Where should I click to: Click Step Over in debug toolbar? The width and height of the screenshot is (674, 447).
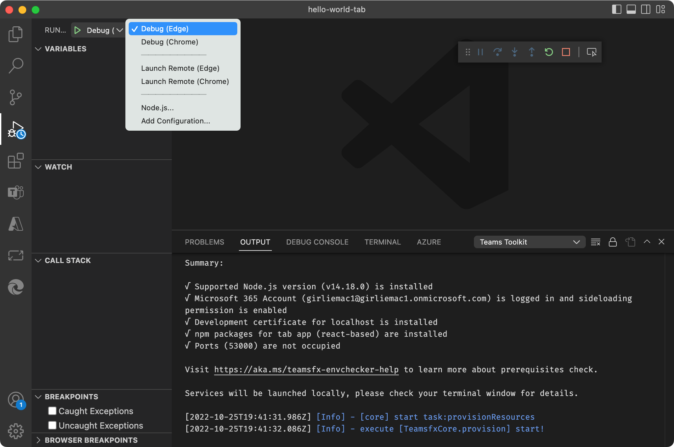pos(497,52)
